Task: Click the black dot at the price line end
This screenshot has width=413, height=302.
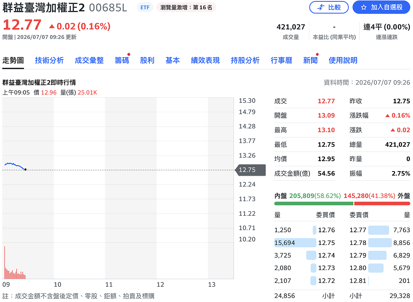Action: click(25, 169)
